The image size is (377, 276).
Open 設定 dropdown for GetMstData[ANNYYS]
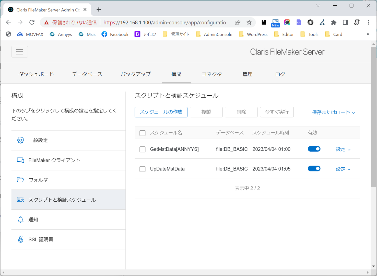pyautogui.click(x=343, y=149)
